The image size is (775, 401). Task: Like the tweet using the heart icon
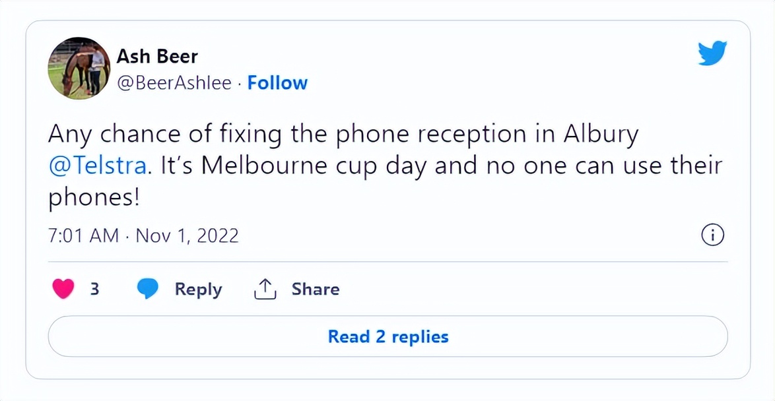63,288
